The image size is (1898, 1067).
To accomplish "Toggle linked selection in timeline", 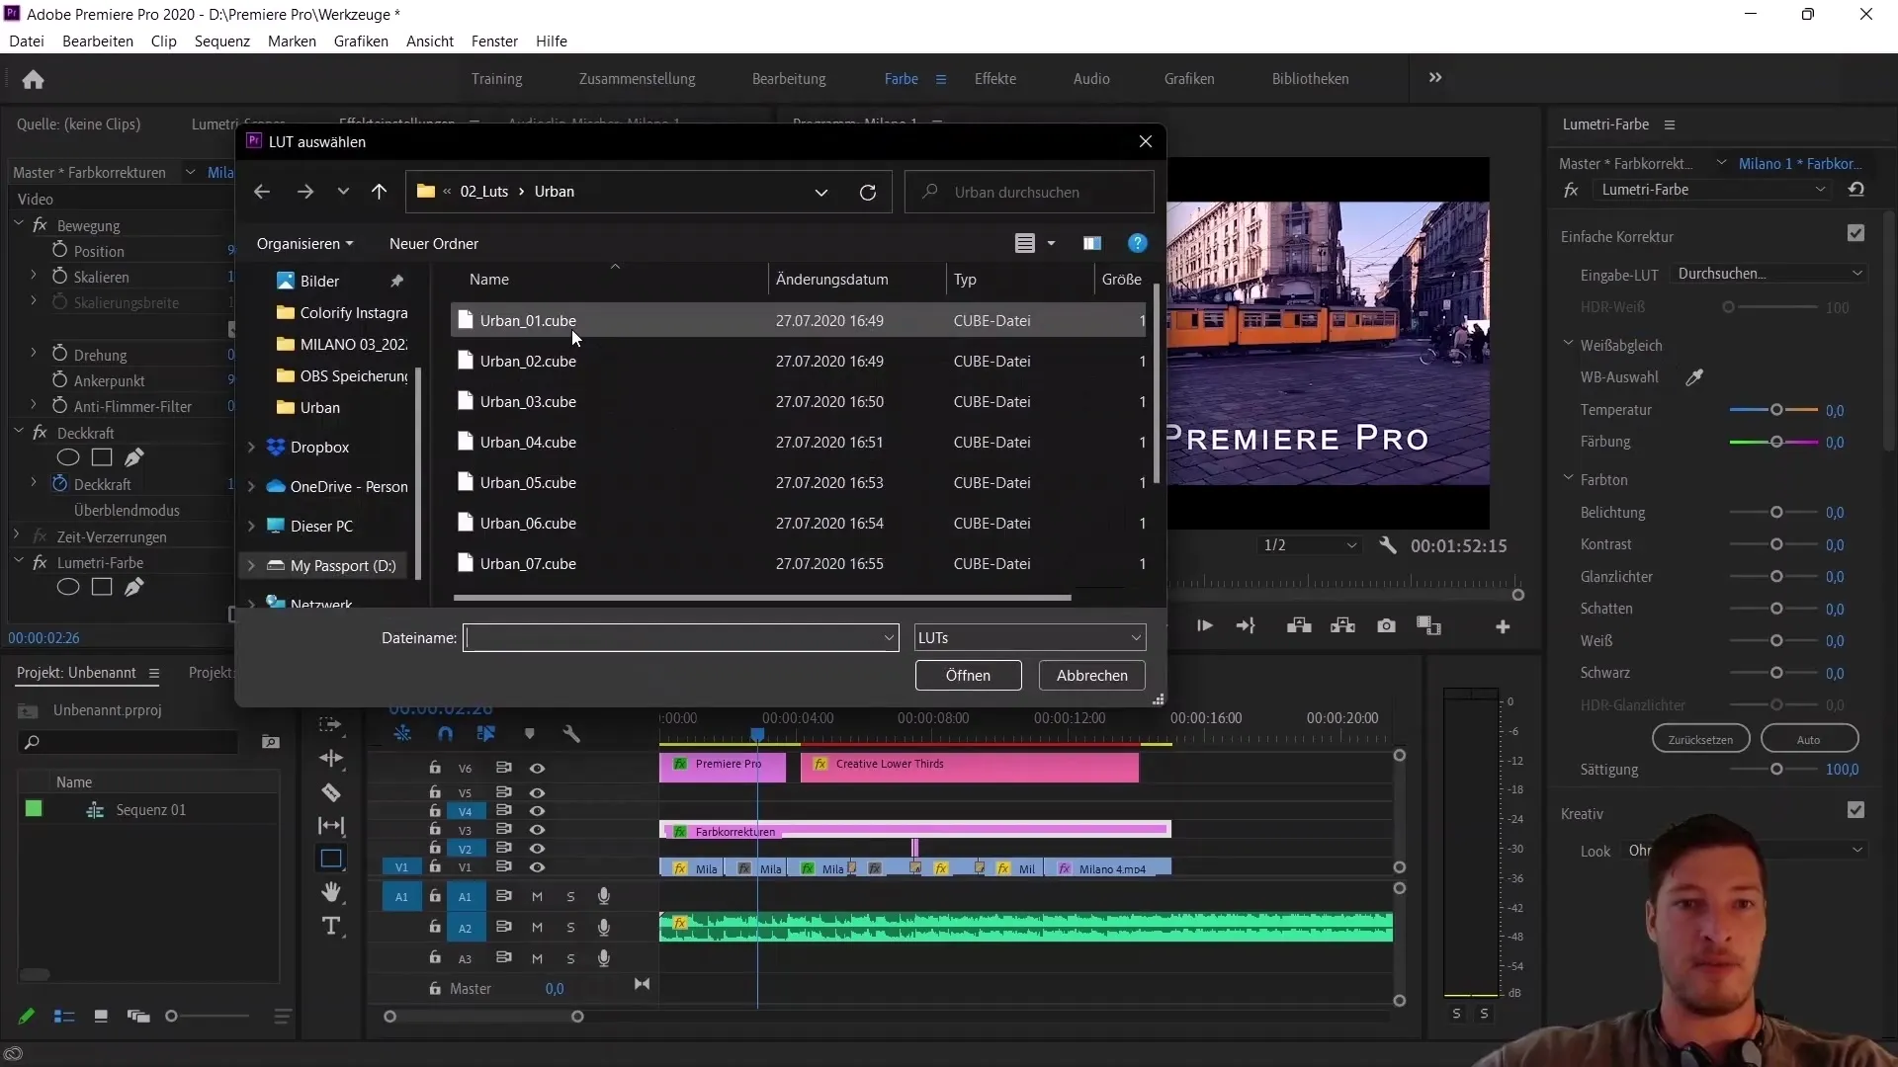I will [485, 734].
